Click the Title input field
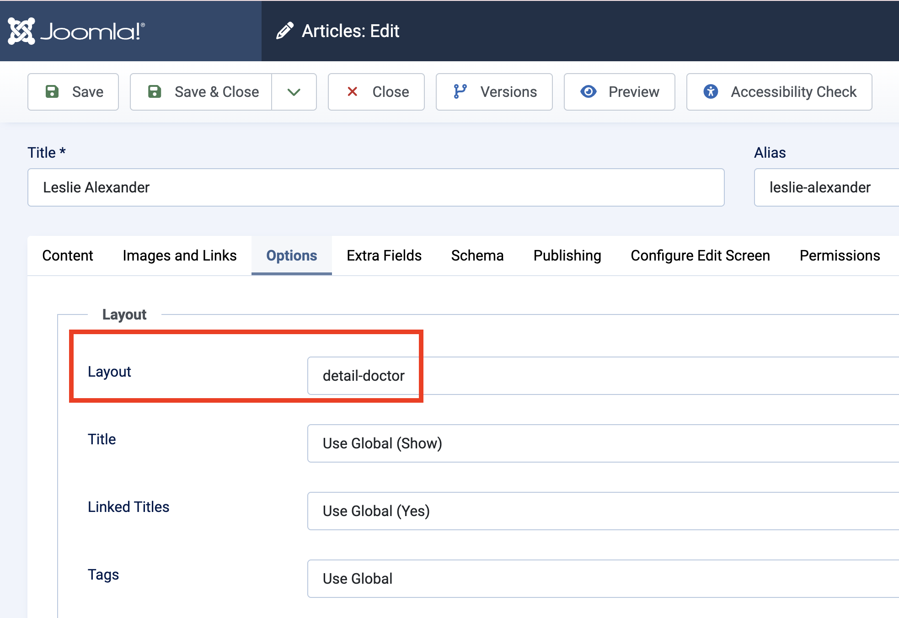Viewport: 899px width, 618px height. 376,187
